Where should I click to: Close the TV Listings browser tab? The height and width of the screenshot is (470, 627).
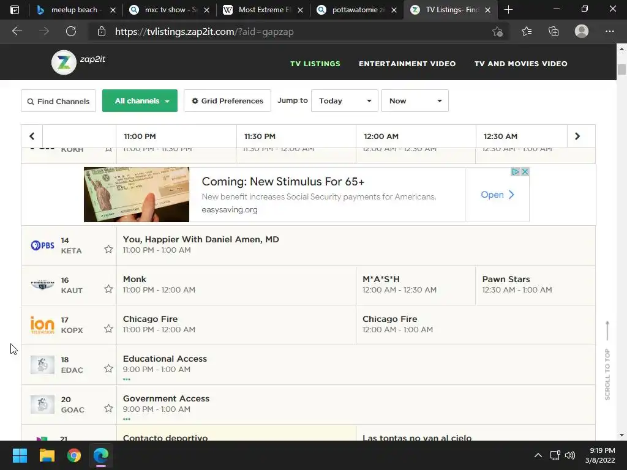487,10
